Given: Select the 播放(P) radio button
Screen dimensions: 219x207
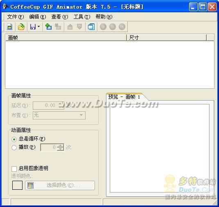Looking at the screenshot, I should click(14, 147).
